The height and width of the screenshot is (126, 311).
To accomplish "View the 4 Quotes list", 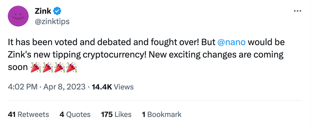I will [x=75, y=114].
